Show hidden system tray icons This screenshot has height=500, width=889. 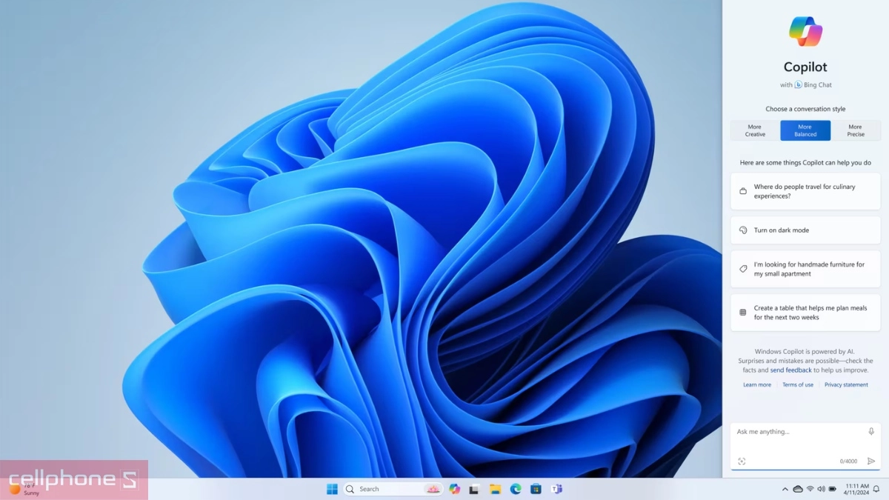coord(785,489)
